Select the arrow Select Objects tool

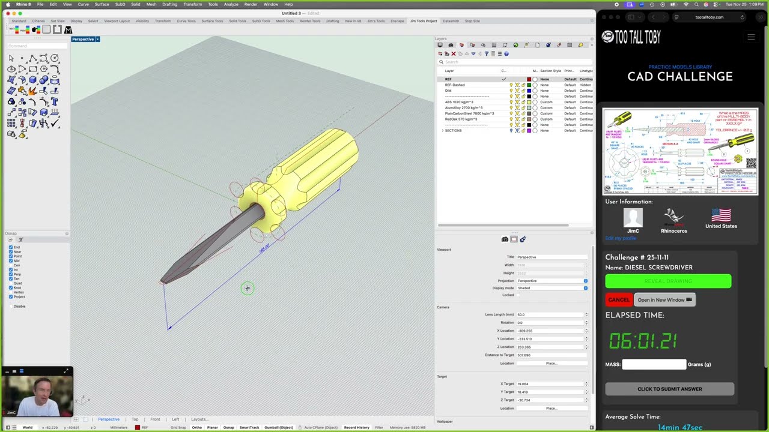pyautogui.click(x=11, y=58)
